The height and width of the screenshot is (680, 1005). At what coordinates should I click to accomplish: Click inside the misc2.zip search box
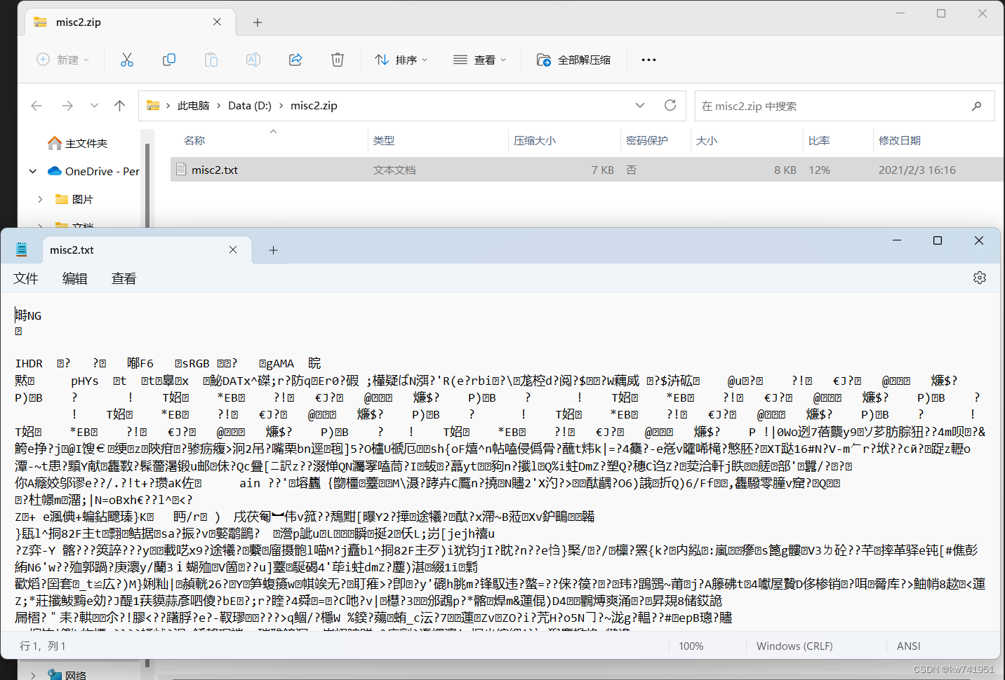click(x=842, y=105)
